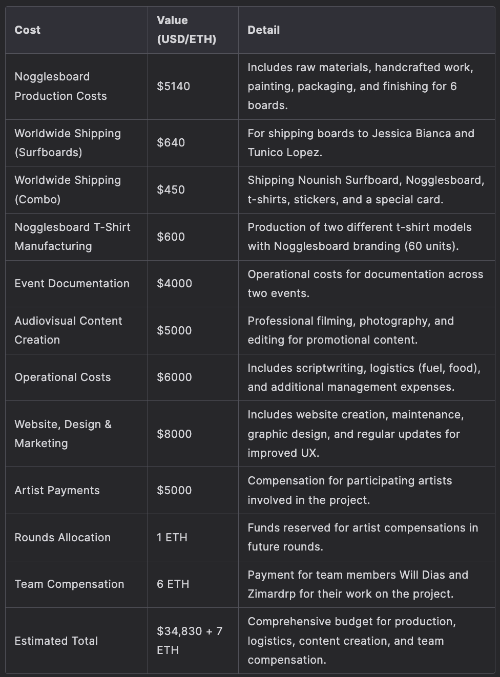The height and width of the screenshot is (677, 500).
Task: Click the Cost column header
Action: coord(28,30)
